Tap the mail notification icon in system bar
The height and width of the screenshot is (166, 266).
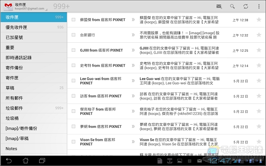199,161
